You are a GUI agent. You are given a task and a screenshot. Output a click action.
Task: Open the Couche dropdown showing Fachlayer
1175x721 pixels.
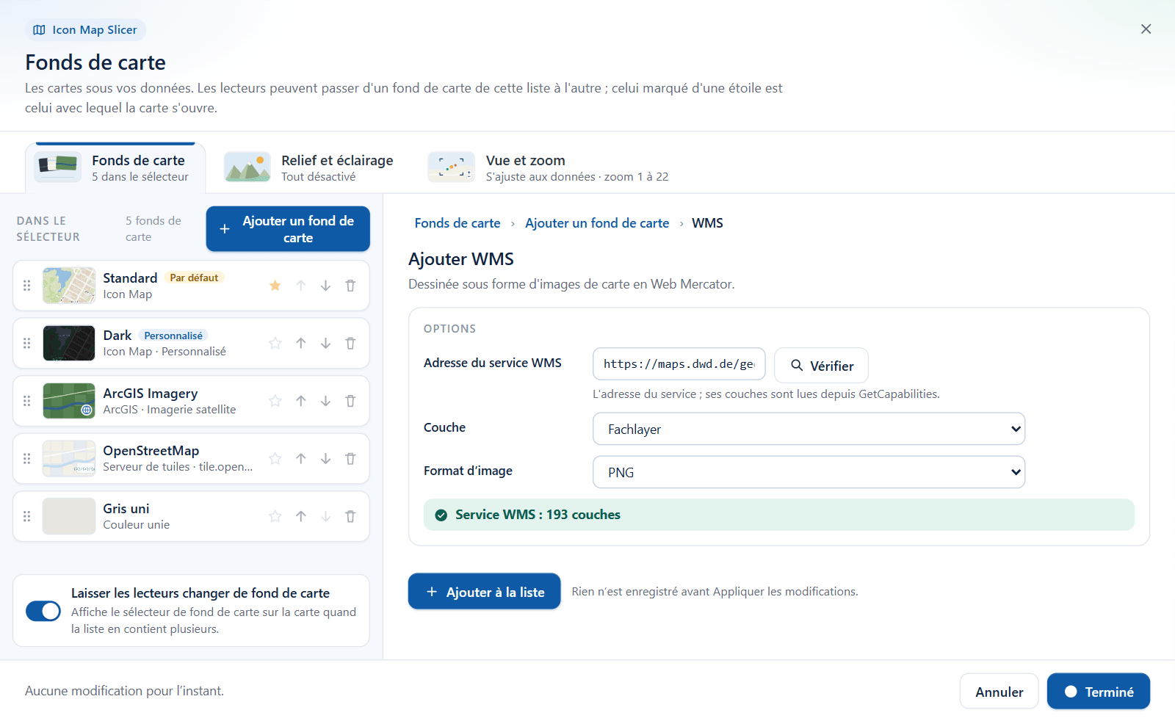[809, 429]
